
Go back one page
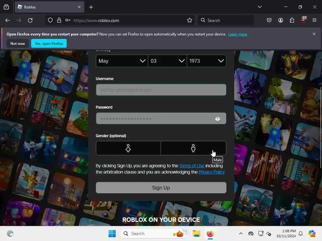(8, 20)
